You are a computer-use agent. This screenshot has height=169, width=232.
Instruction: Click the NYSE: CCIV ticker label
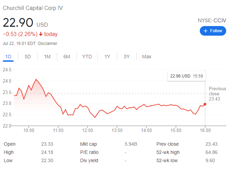[x=212, y=21]
